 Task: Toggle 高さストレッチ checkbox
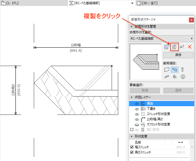click(132, 152)
